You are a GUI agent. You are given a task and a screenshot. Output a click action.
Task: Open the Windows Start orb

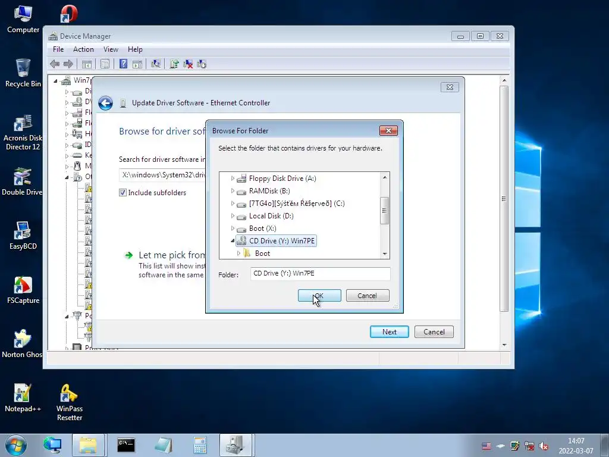tap(16, 445)
